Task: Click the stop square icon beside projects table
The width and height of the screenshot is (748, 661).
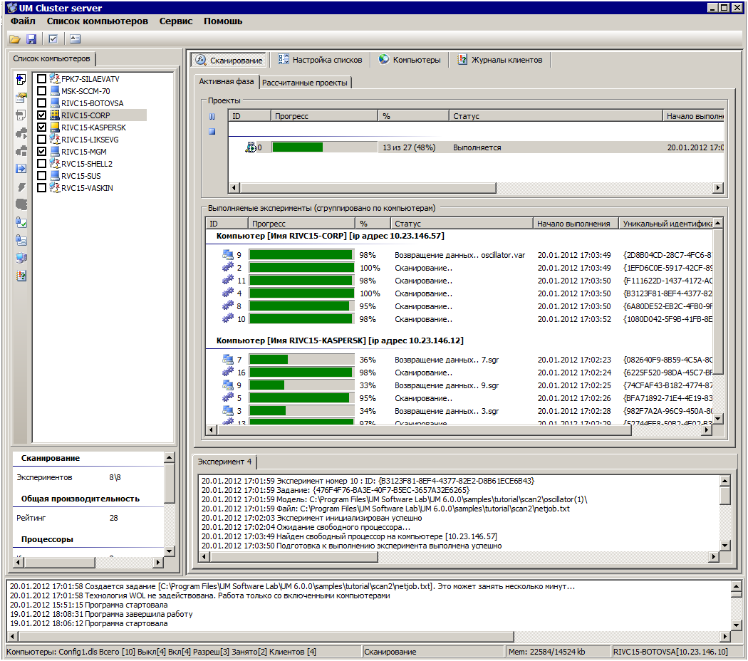Action: (x=212, y=132)
